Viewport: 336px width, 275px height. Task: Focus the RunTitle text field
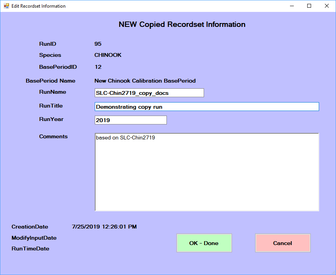(x=207, y=107)
